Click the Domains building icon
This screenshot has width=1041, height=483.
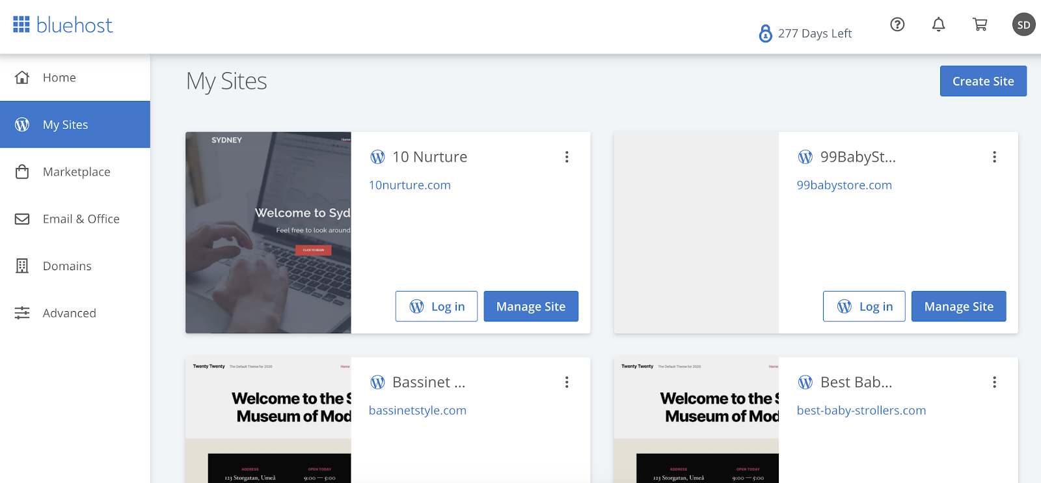point(22,266)
